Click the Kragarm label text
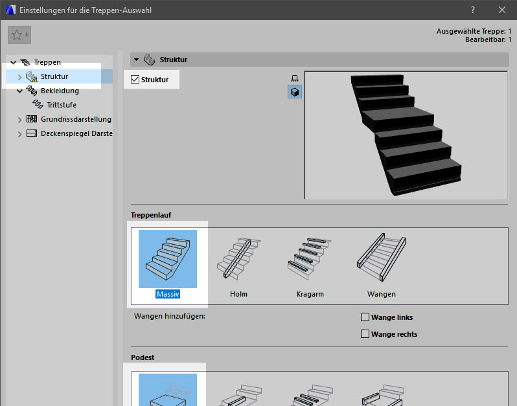 pos(310,294)
